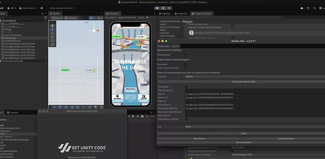This screenshot has width=325, height=159.
Task: Click the Step frame button
Action: pyautogui.click(x=169, y=8)
